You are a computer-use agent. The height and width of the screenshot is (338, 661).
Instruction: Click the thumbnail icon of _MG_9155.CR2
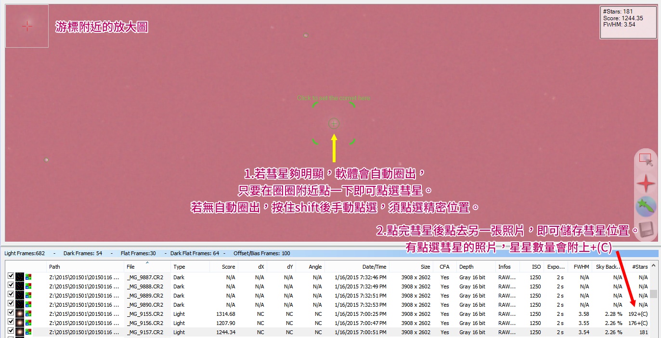click(x=20, y=314)
